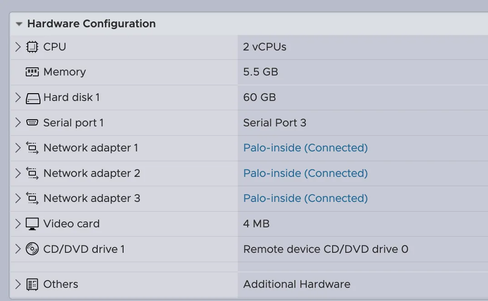The width and height of the screenshot is (488, 301).
Task: Expand the CPU row chevron
Action: [18, 47]
